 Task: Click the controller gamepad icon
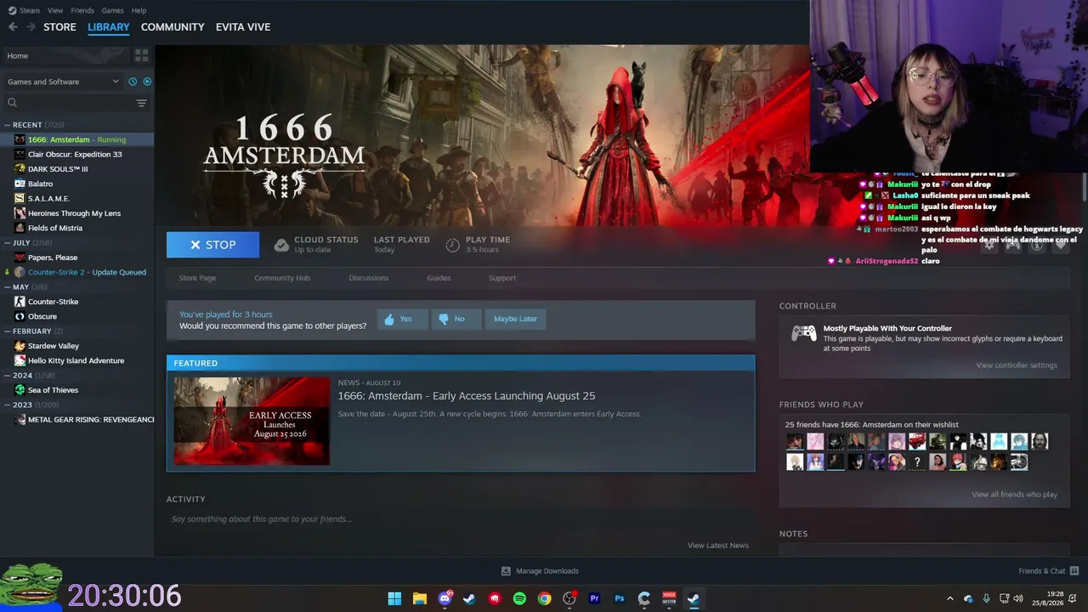(804, 333)
